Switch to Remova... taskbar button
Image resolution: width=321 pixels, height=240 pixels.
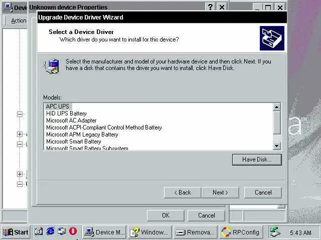pyautogui.click(x=196, y=232)
